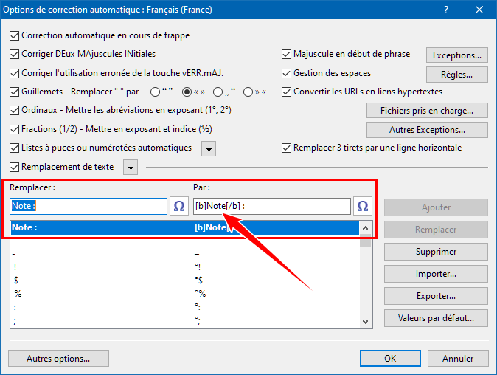Click the omega symbol button beside Par field

pyautogui.click(x=362, y=206)
